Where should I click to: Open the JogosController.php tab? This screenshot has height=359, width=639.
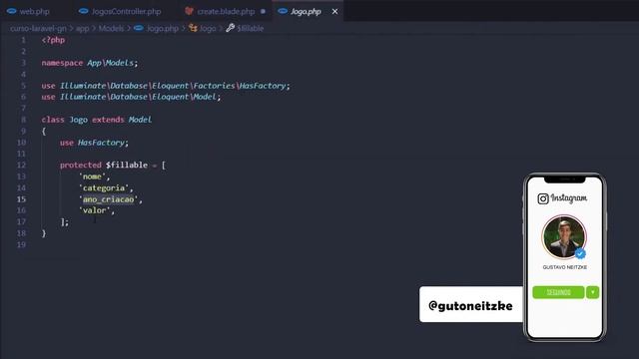(x=126, y=12)
